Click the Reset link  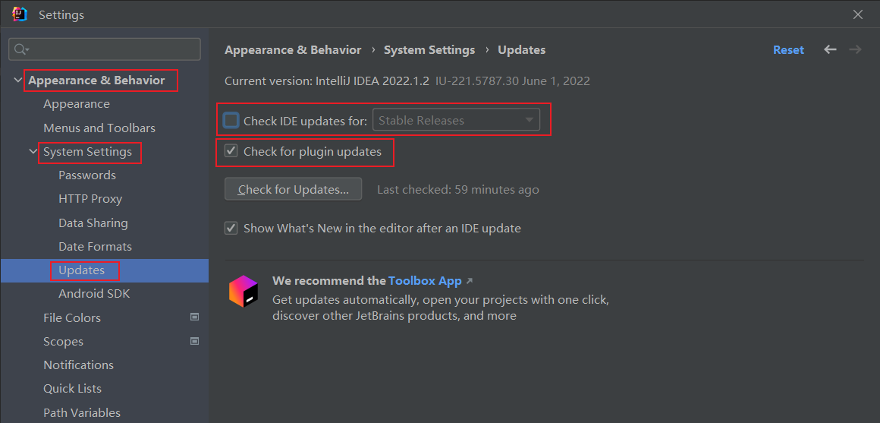tap(788, 49)
